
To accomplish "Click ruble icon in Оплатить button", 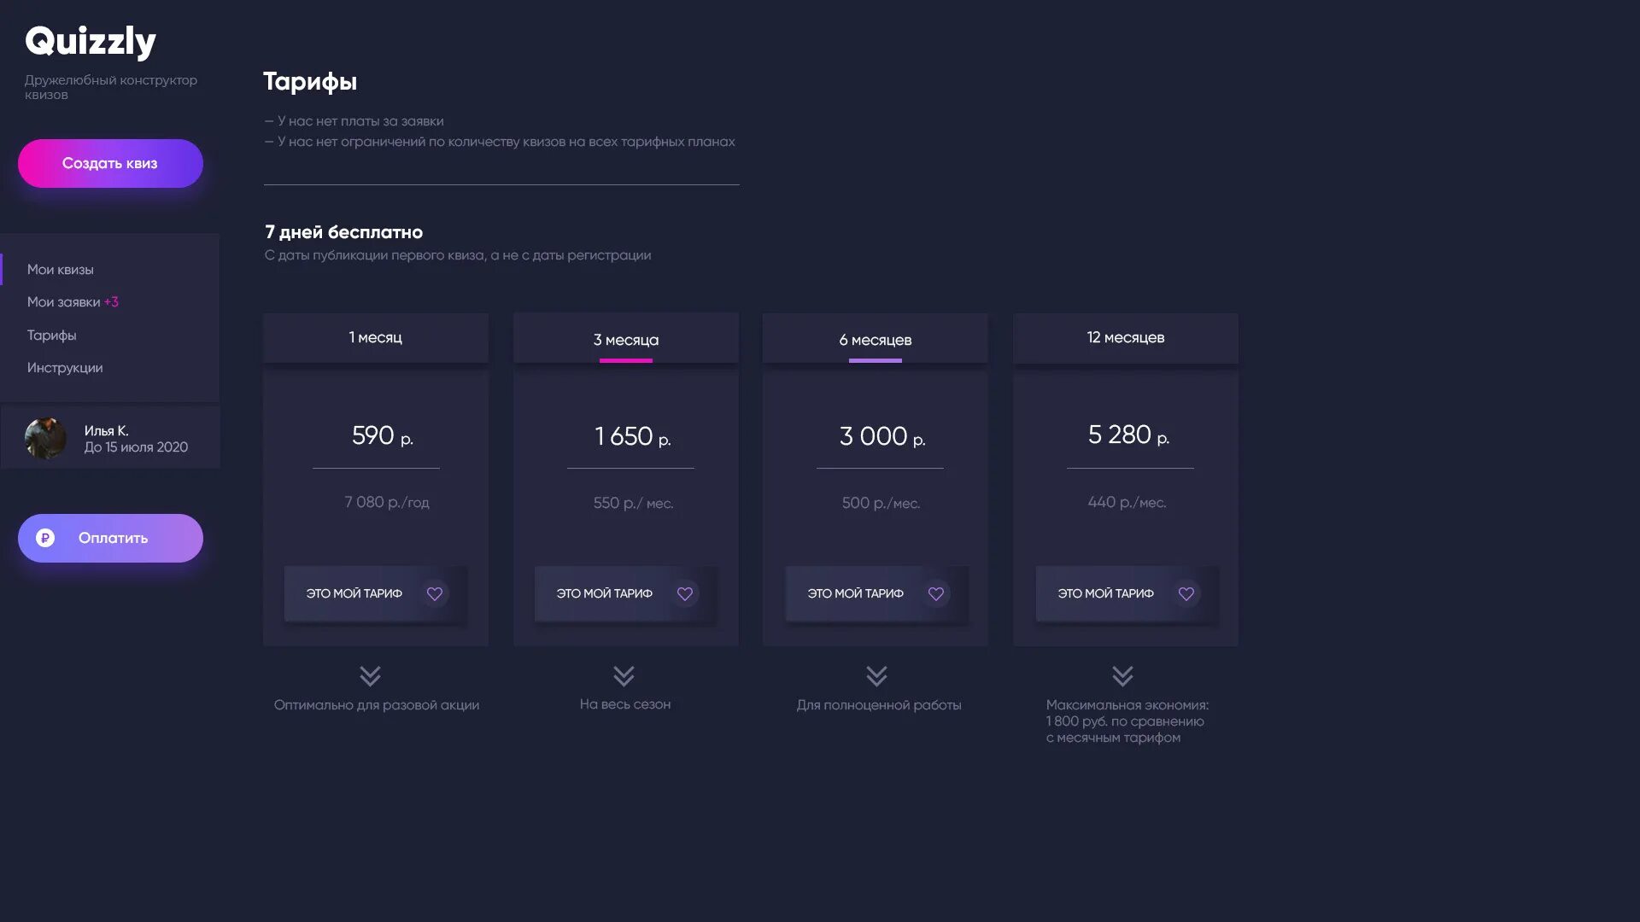I will tap(45, 538).
